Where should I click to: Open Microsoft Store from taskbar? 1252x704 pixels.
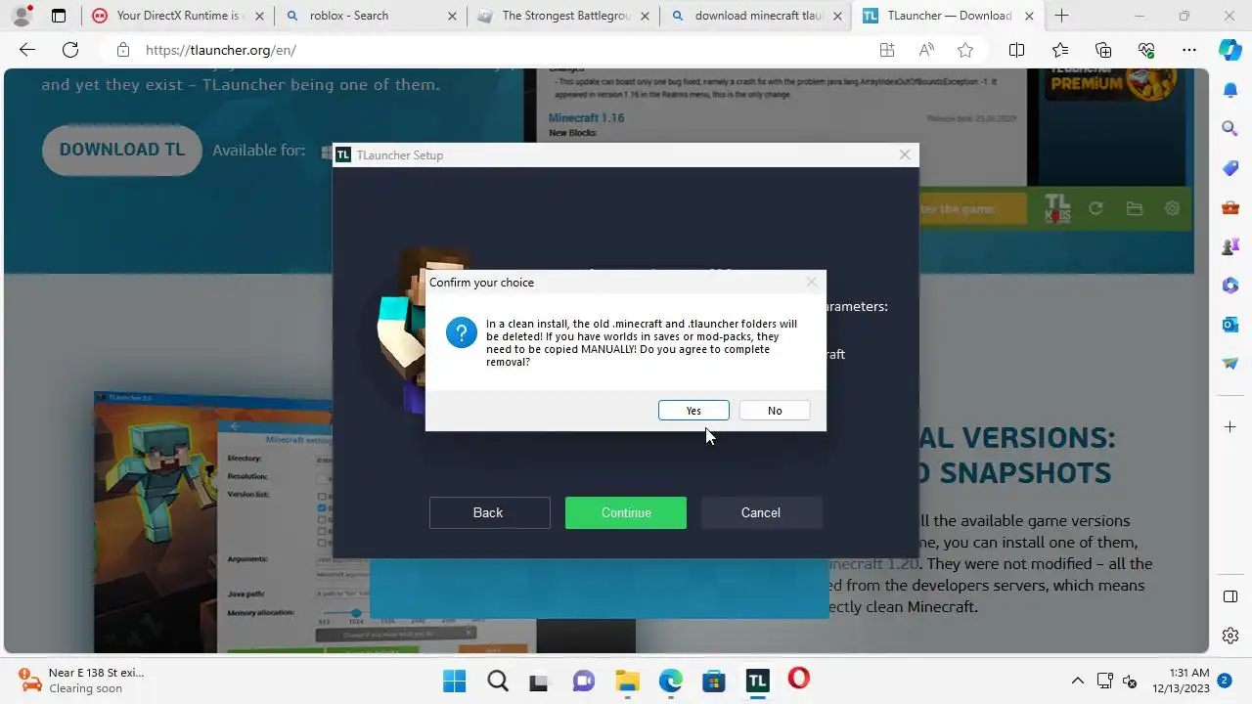714,681
